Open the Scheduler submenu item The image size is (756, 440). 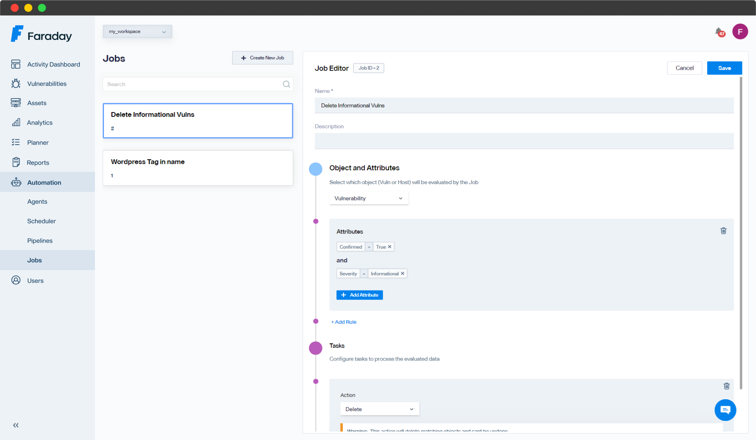42,221
